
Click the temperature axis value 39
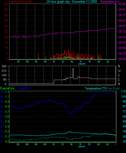coord(124,131)
